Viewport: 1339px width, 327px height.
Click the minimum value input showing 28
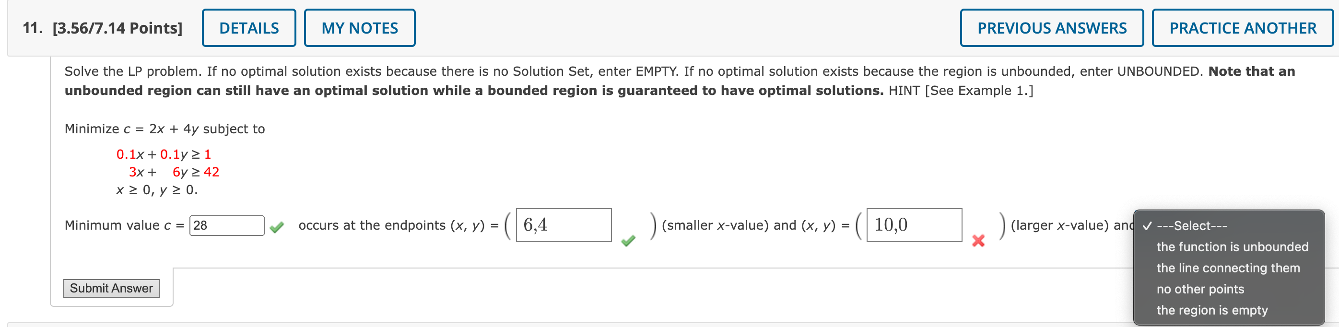(x=227, y=226)
